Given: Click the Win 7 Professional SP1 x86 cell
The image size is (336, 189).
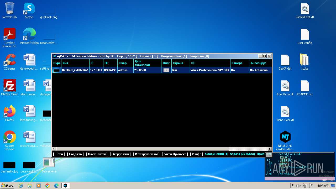Looking at the screenshot, I should coord(210,70).
